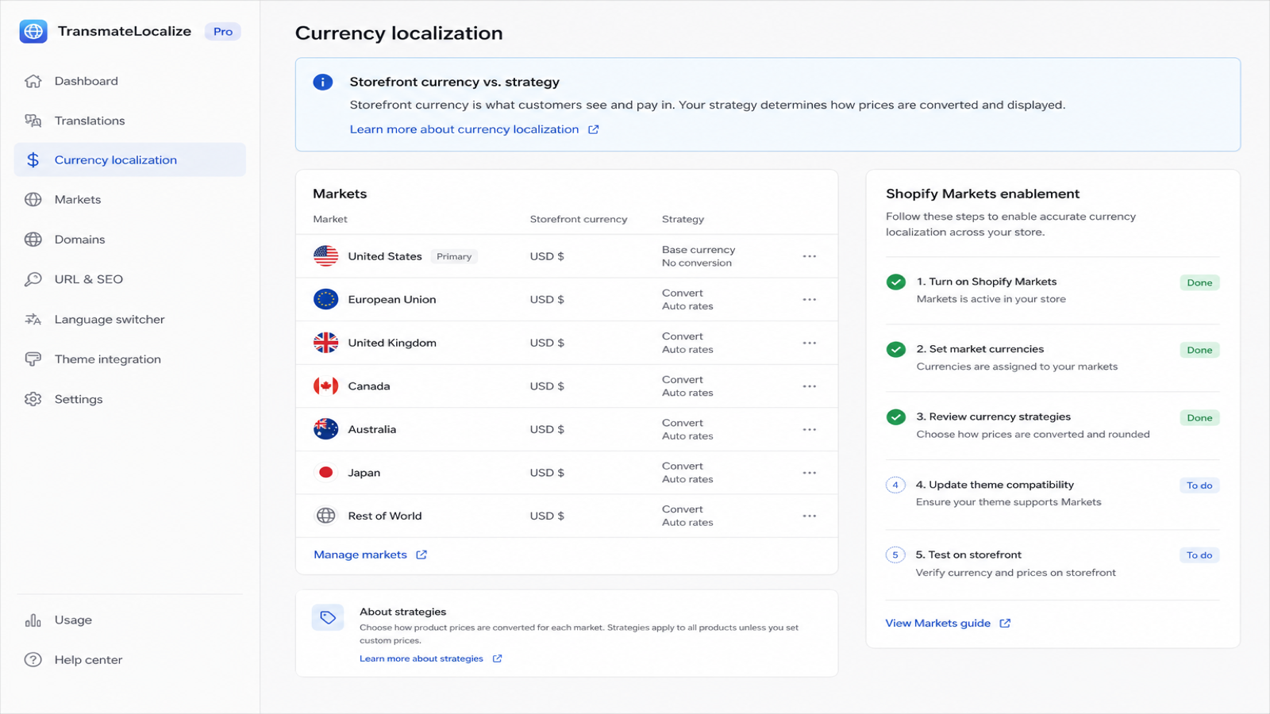Click the European Union flag icon
Viewport: 1270px width, 714px height.
[325, 299]
